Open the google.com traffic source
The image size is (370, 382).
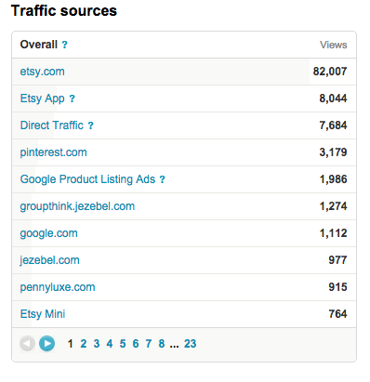(49, 233)
